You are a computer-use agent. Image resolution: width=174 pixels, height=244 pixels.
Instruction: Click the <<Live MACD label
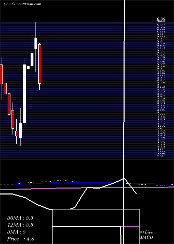(147, 235)
